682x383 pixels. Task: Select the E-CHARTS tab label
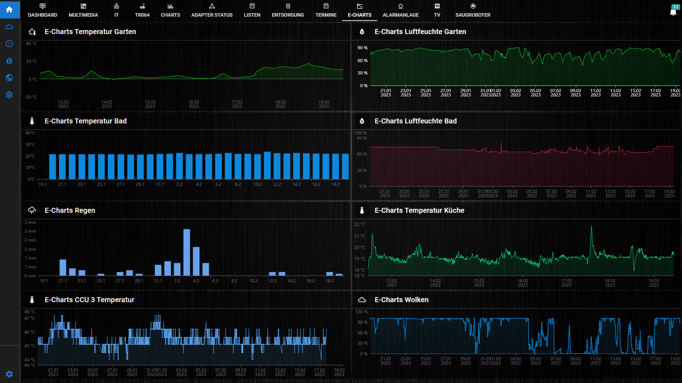[360, 15]
